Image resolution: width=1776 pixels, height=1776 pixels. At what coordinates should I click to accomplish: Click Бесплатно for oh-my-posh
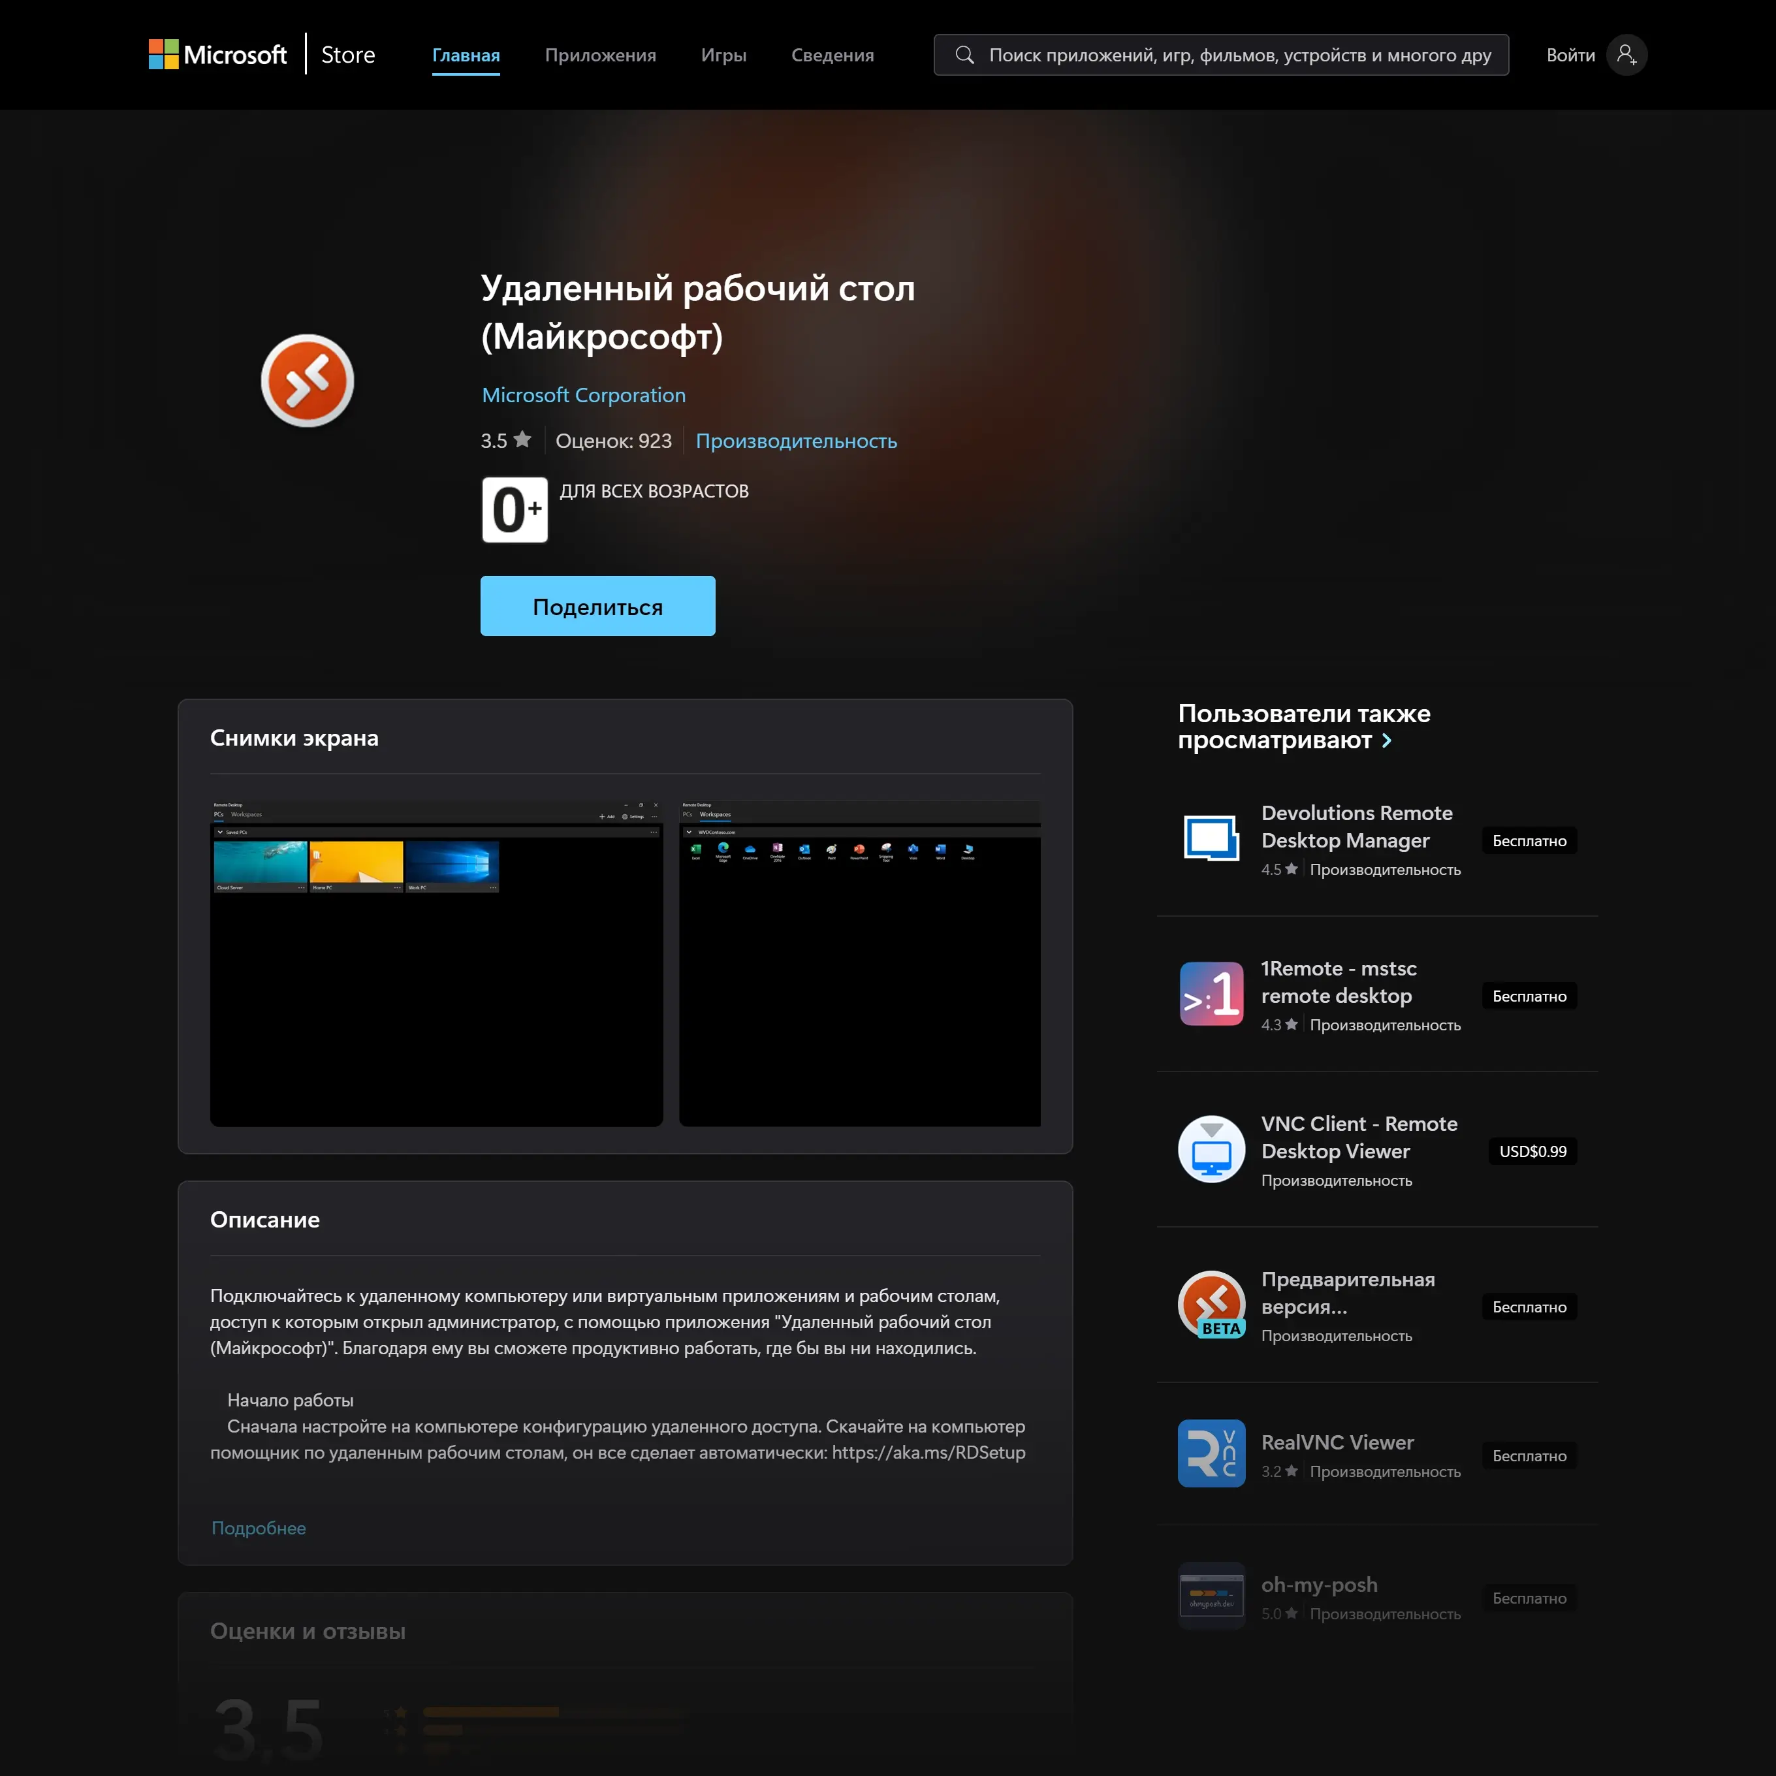[1530, 1598]
